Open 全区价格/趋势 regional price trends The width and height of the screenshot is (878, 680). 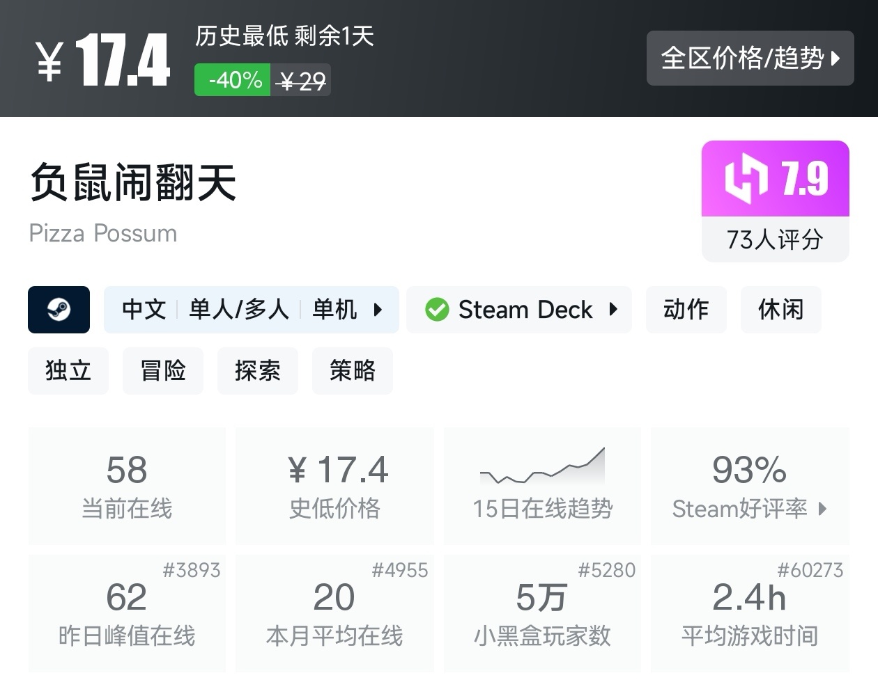(750, 58)
